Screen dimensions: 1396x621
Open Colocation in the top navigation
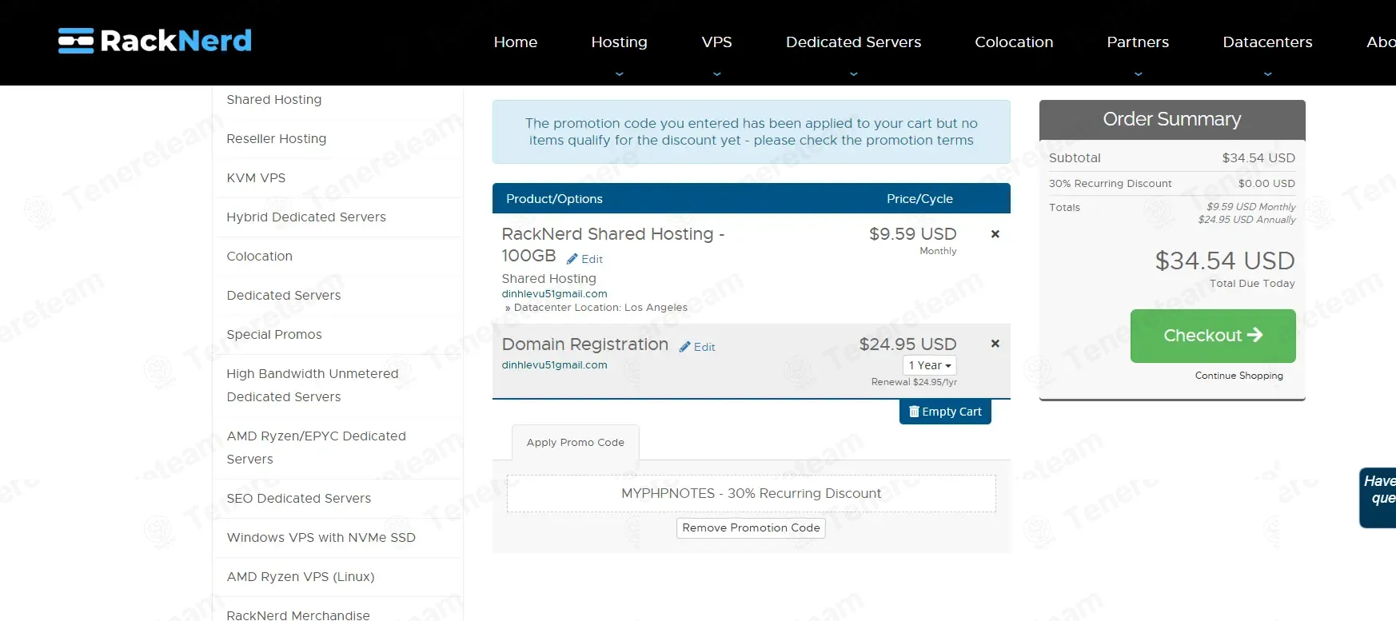[1014, 42]
